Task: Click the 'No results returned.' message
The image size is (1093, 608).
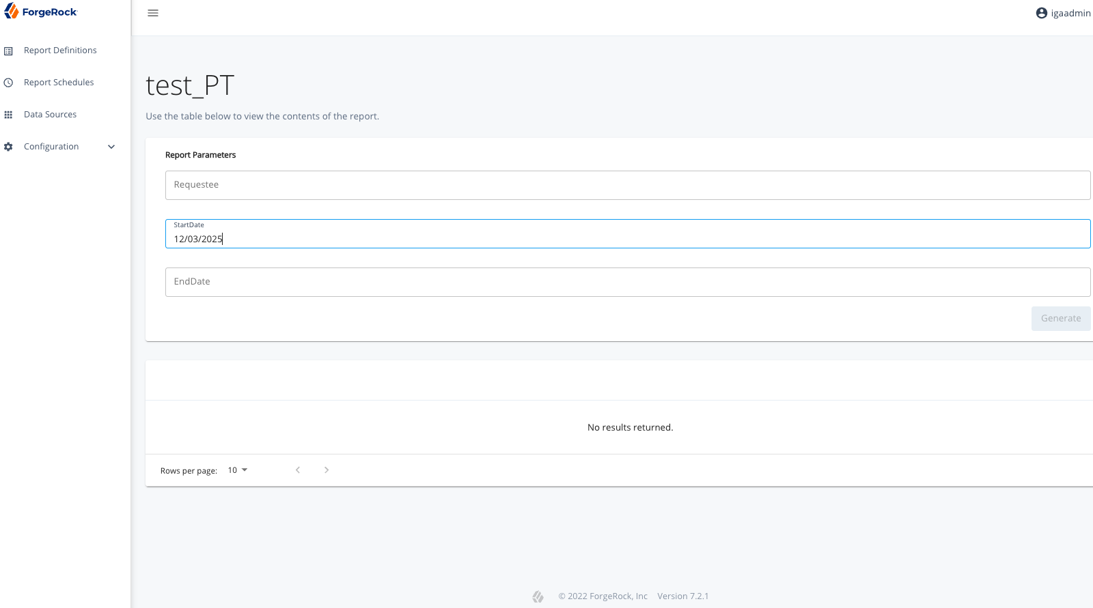Action: click(x=630, y=427)
